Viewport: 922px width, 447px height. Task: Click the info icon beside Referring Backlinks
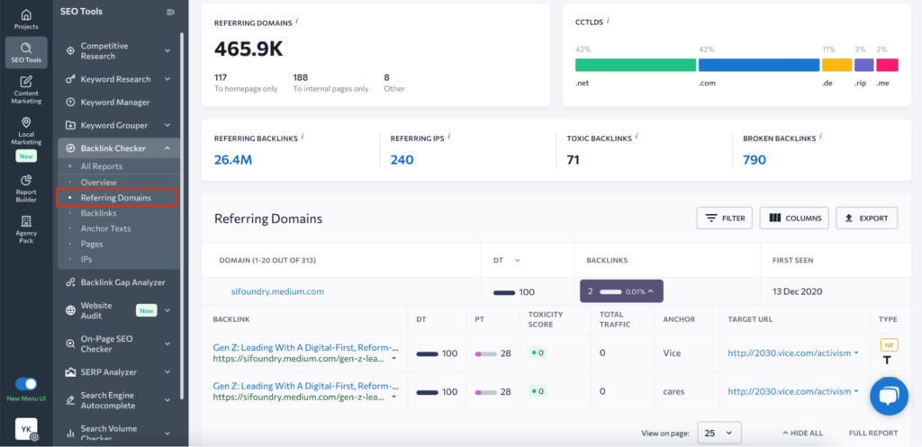[303, 137]
